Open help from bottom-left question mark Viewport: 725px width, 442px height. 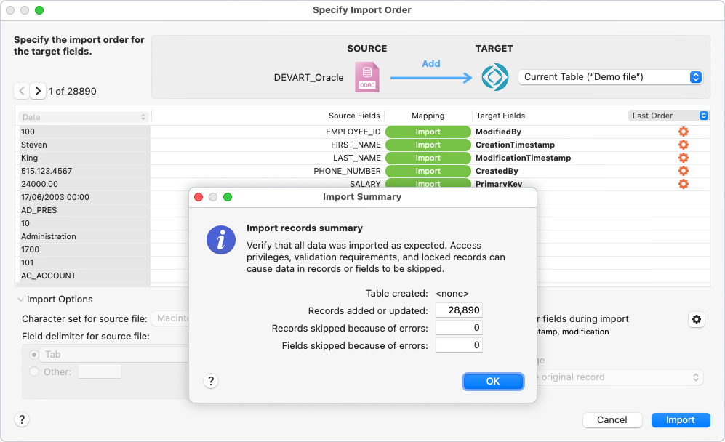[x=22, y=419]
